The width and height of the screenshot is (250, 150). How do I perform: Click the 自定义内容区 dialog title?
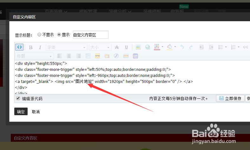tap(24, 17)
